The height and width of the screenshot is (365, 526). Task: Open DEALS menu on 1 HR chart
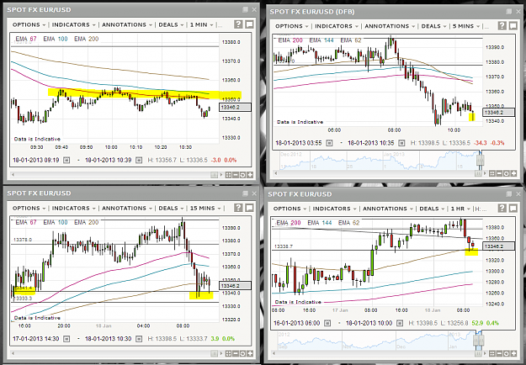click(432, 209)
